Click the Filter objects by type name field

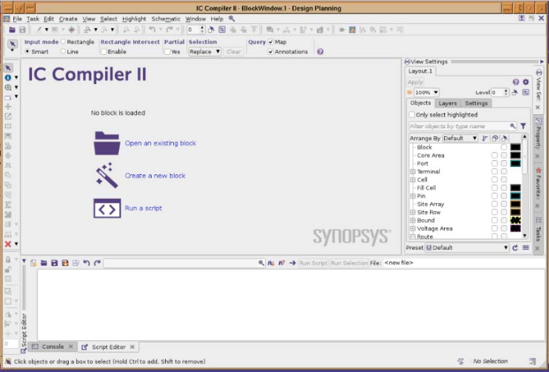point(459,126)
